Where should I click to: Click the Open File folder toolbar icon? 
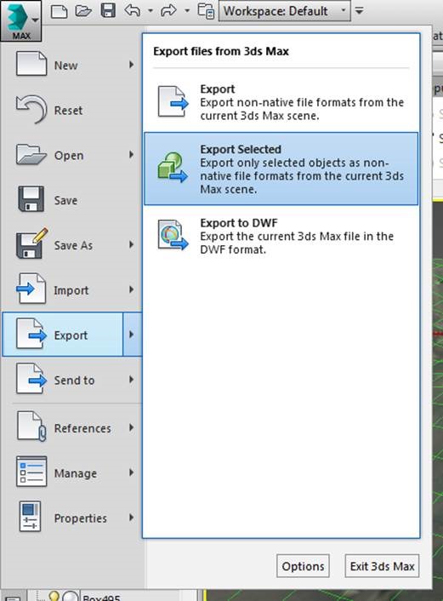[x=83, y=11]
